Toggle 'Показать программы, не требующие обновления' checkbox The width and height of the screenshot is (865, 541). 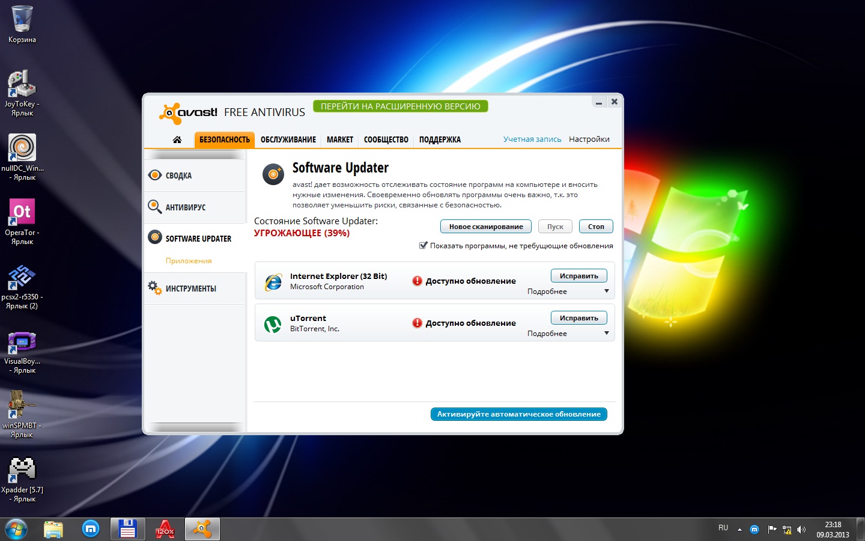click(423, 245)
